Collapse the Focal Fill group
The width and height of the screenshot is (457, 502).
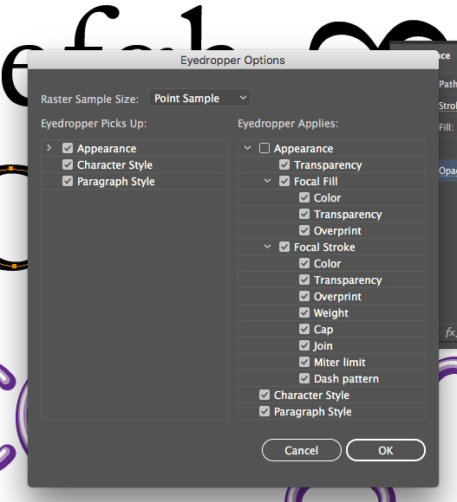[267, 181]
